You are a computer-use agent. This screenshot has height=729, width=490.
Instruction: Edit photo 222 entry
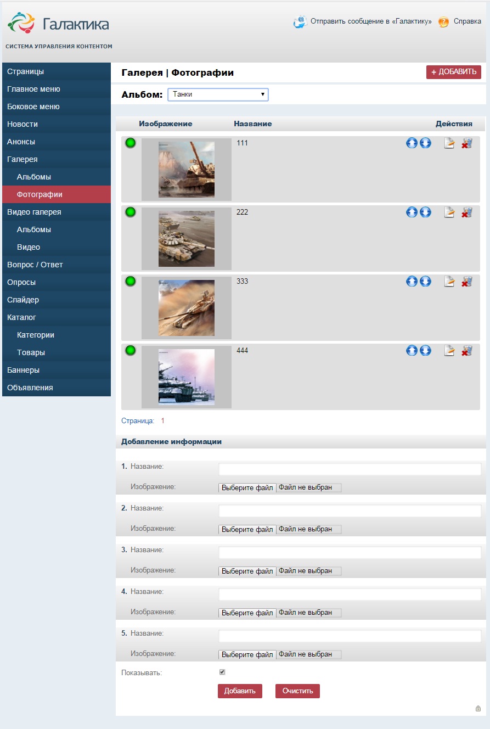point(449,212)
